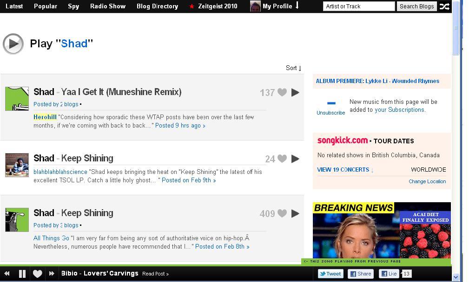
Task: Open the Popular menu item
Action: point(46,6)
